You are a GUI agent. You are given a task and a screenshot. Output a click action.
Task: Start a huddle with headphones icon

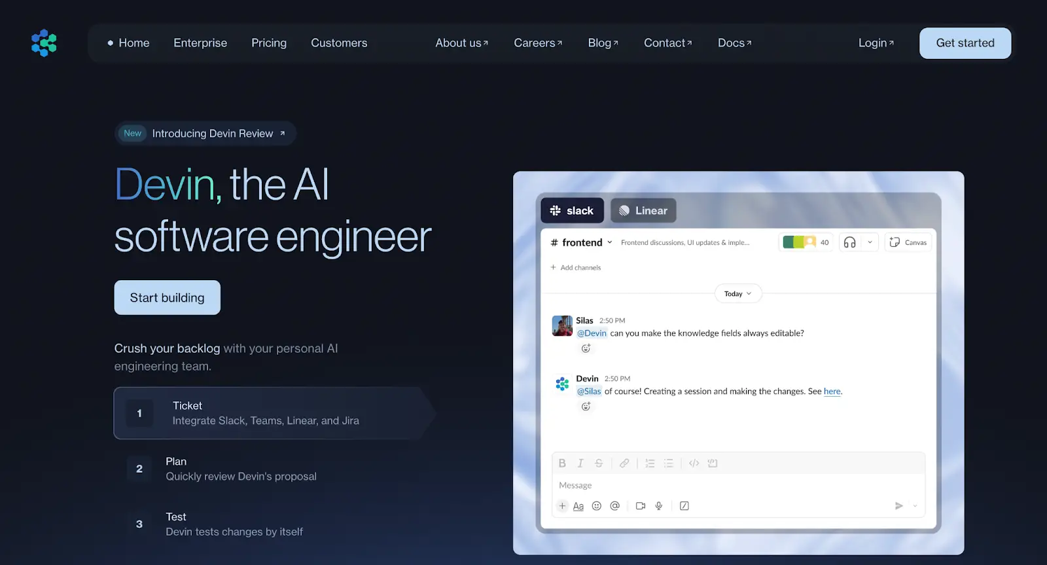tap(849, 242)
